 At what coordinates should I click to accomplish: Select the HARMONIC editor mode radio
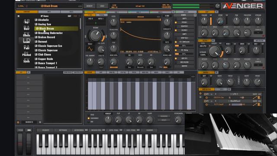[89, 118]
